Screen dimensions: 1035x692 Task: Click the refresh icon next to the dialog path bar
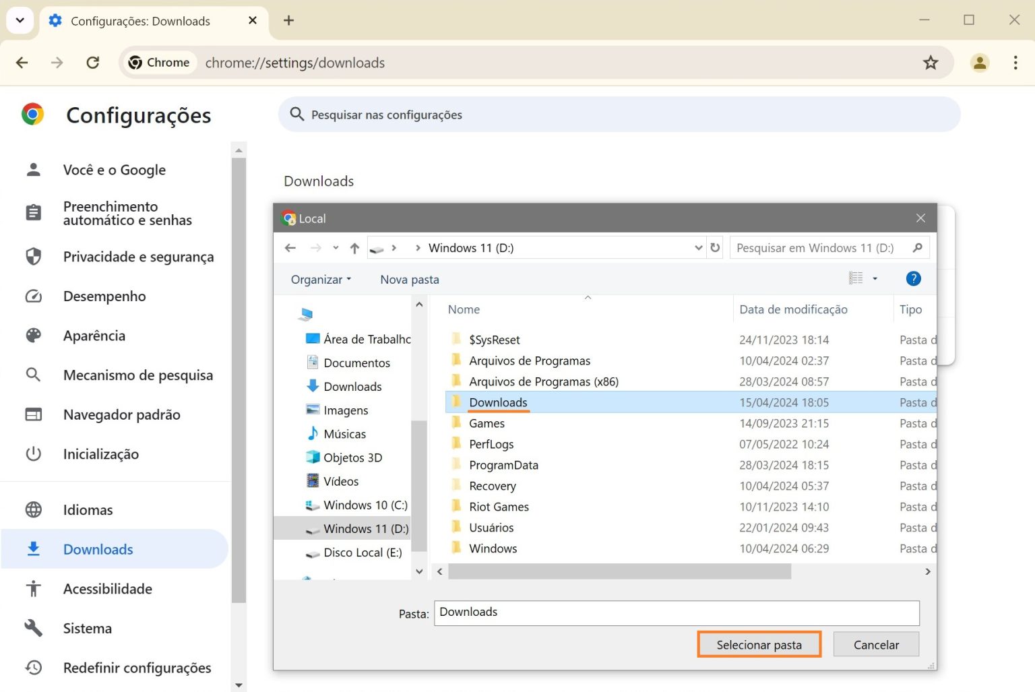(715, 247)
